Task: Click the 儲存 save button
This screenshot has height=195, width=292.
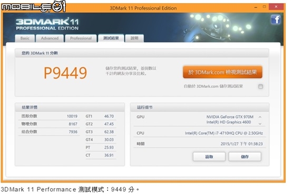Action: coord(245,157)
